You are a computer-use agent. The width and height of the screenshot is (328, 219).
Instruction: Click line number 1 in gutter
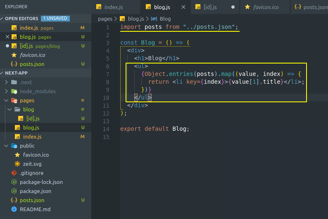107,27
